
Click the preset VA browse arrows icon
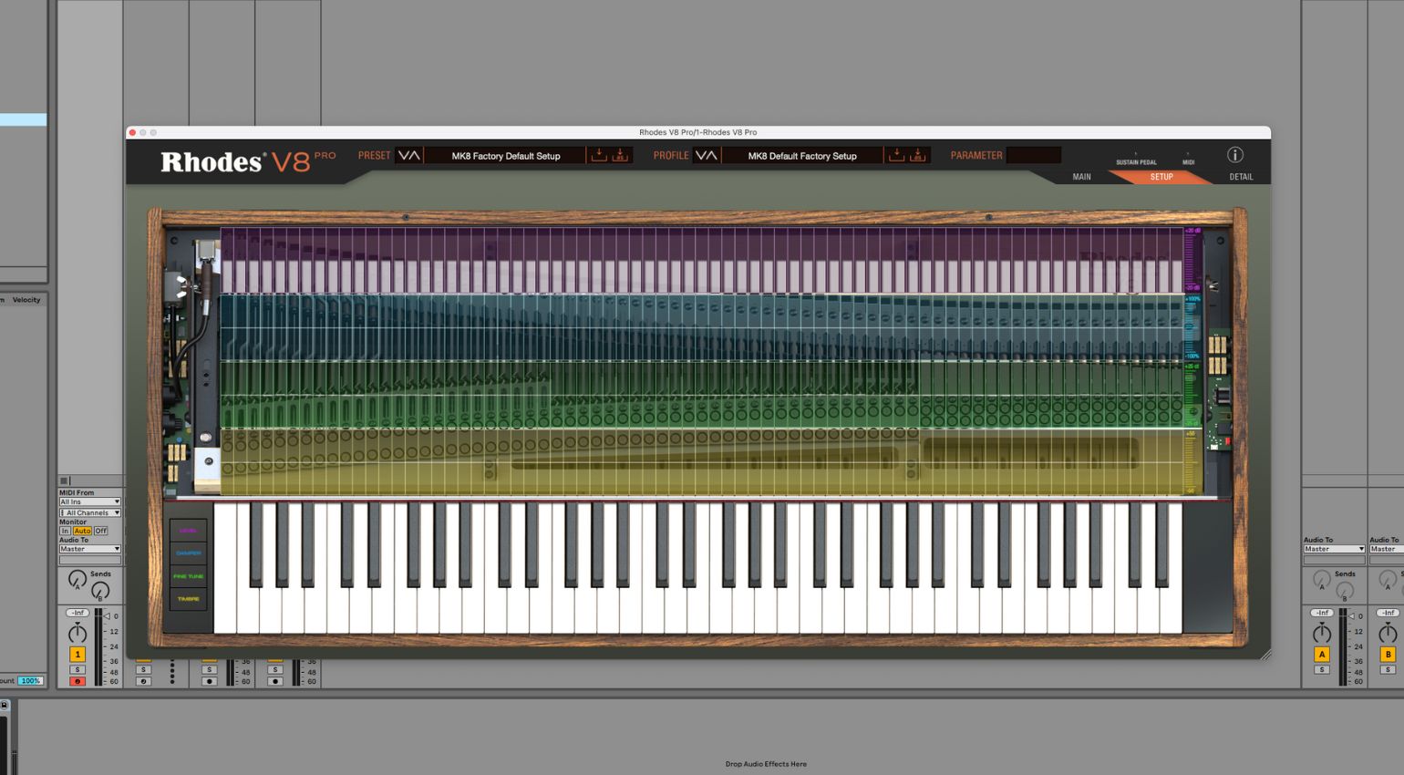point(408,155)
